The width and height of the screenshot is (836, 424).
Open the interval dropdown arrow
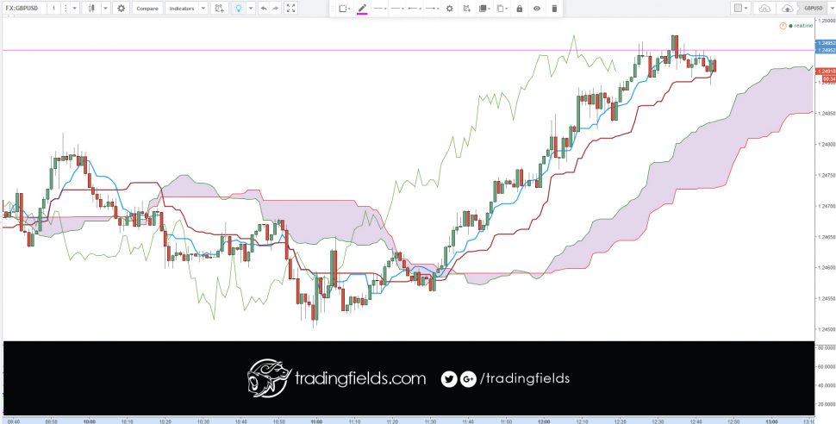tap(74, 8)
